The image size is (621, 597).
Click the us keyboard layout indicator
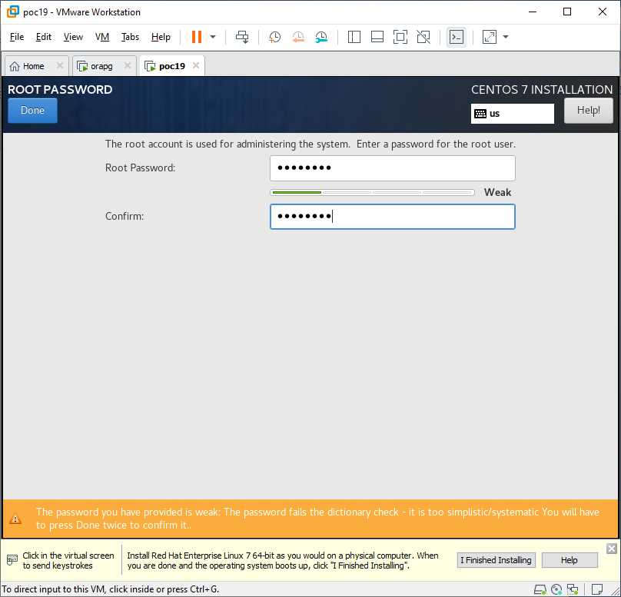tap(512, 114)
